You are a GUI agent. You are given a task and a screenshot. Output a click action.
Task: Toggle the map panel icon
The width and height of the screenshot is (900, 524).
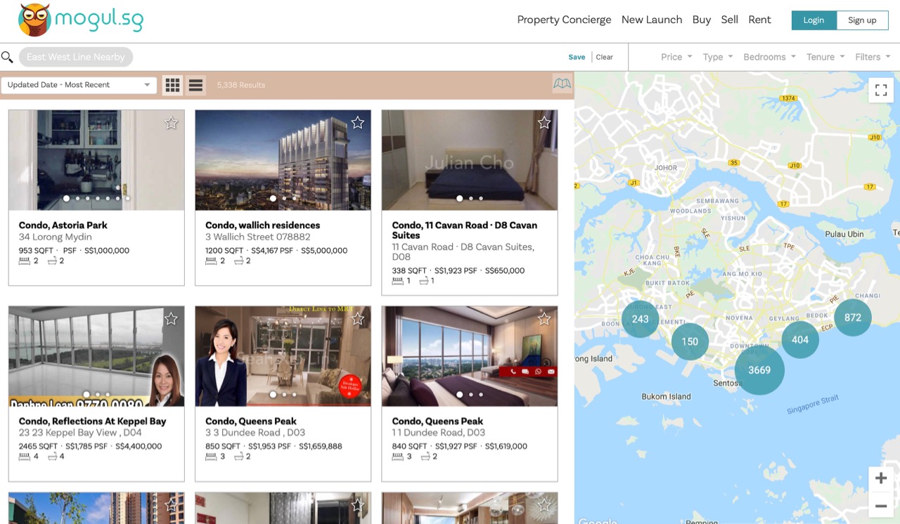[x=562, y=84]
